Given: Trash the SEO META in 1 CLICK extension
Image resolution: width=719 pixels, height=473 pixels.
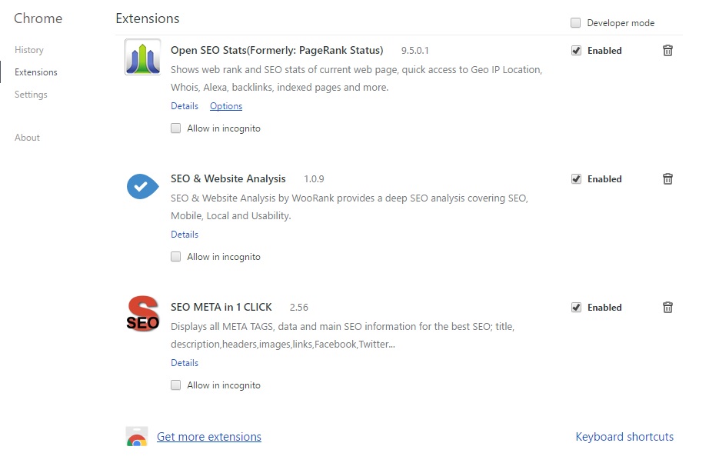Looking at the screenshot, I should click(667, 308).
